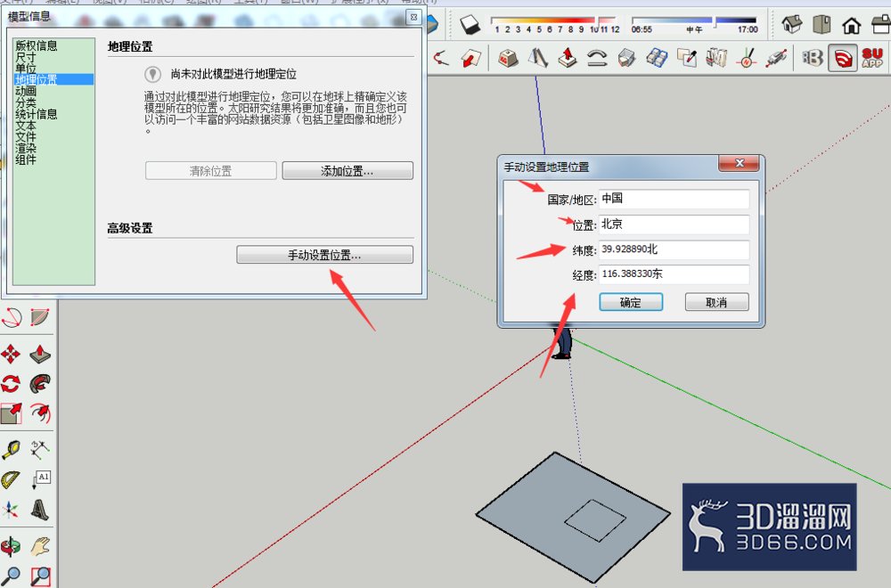Select the Move tool
The width and height of the screenshot is (891, 588).
pos(11,354)
